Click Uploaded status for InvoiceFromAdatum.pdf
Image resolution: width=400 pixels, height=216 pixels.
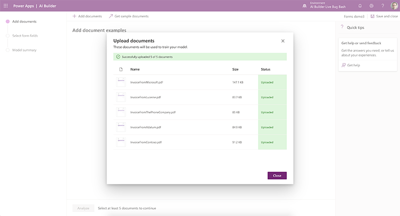tap(267, 127)
